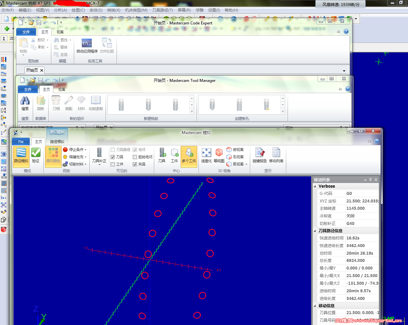This screenshot has width=408, height=325.
Task: Collapse ribbon in Tool Manager window
Action: pos(340,89)
